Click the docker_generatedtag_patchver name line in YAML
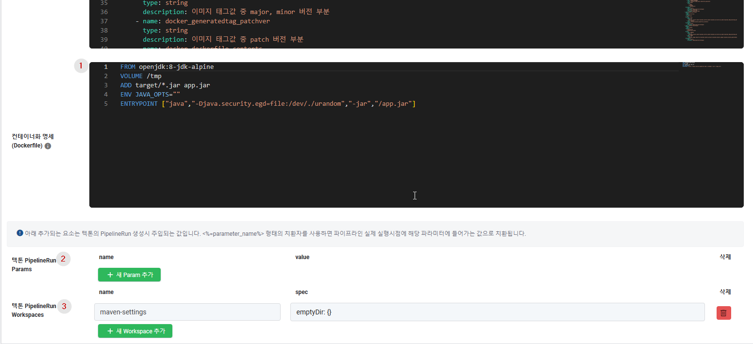The height and width of the screenshot is (344, 753). (202, 21)
